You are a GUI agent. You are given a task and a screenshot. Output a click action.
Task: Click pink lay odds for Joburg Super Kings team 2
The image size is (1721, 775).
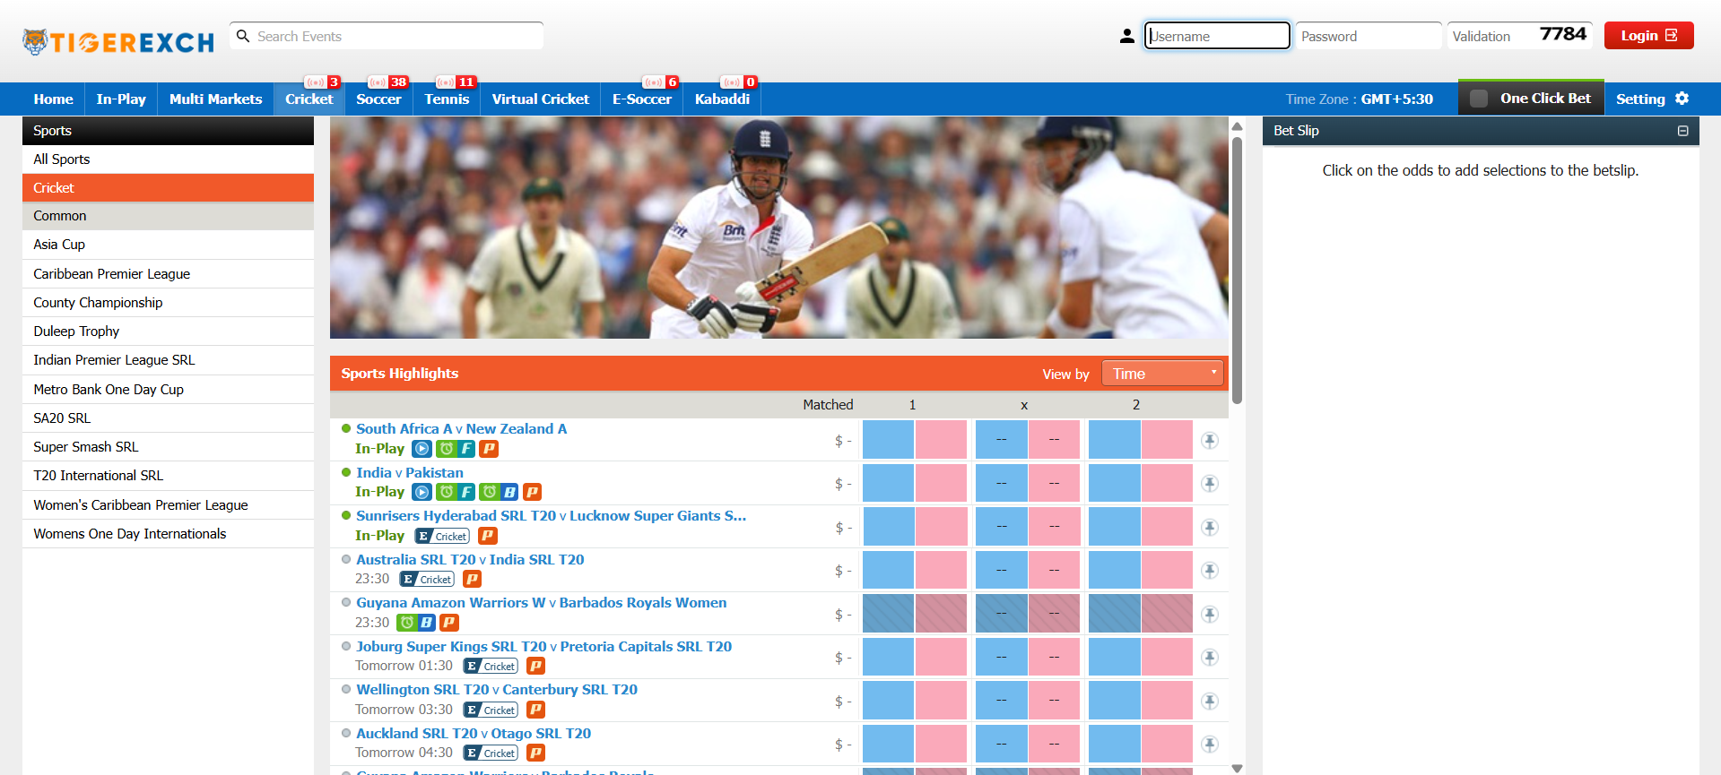tap(1167, 658)
